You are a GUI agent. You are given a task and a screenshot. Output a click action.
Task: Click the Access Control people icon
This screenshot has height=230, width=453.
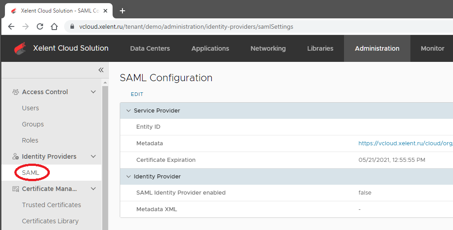coord(16,92)
